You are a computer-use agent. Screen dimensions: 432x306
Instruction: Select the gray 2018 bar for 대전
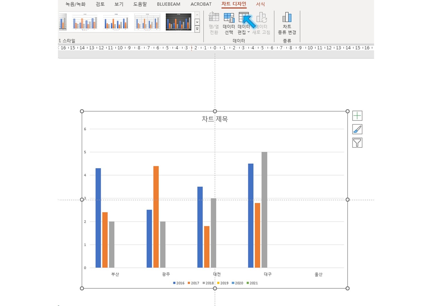[x=213, y=233]
